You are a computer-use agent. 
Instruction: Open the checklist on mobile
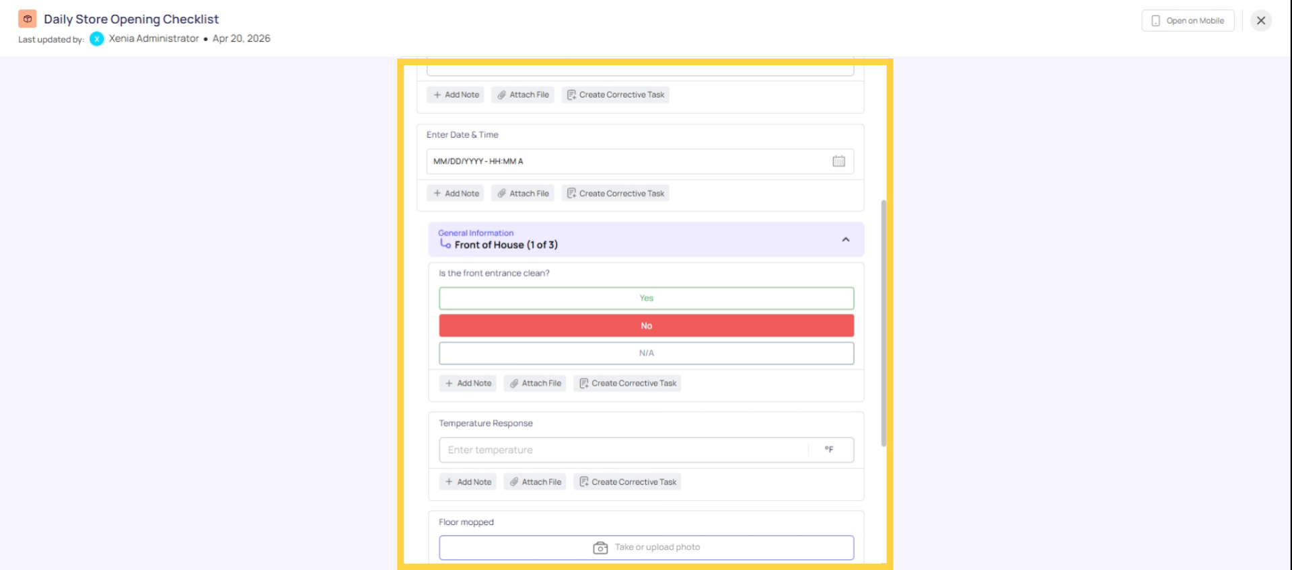pyautogui.click(x=1188, y=21)
